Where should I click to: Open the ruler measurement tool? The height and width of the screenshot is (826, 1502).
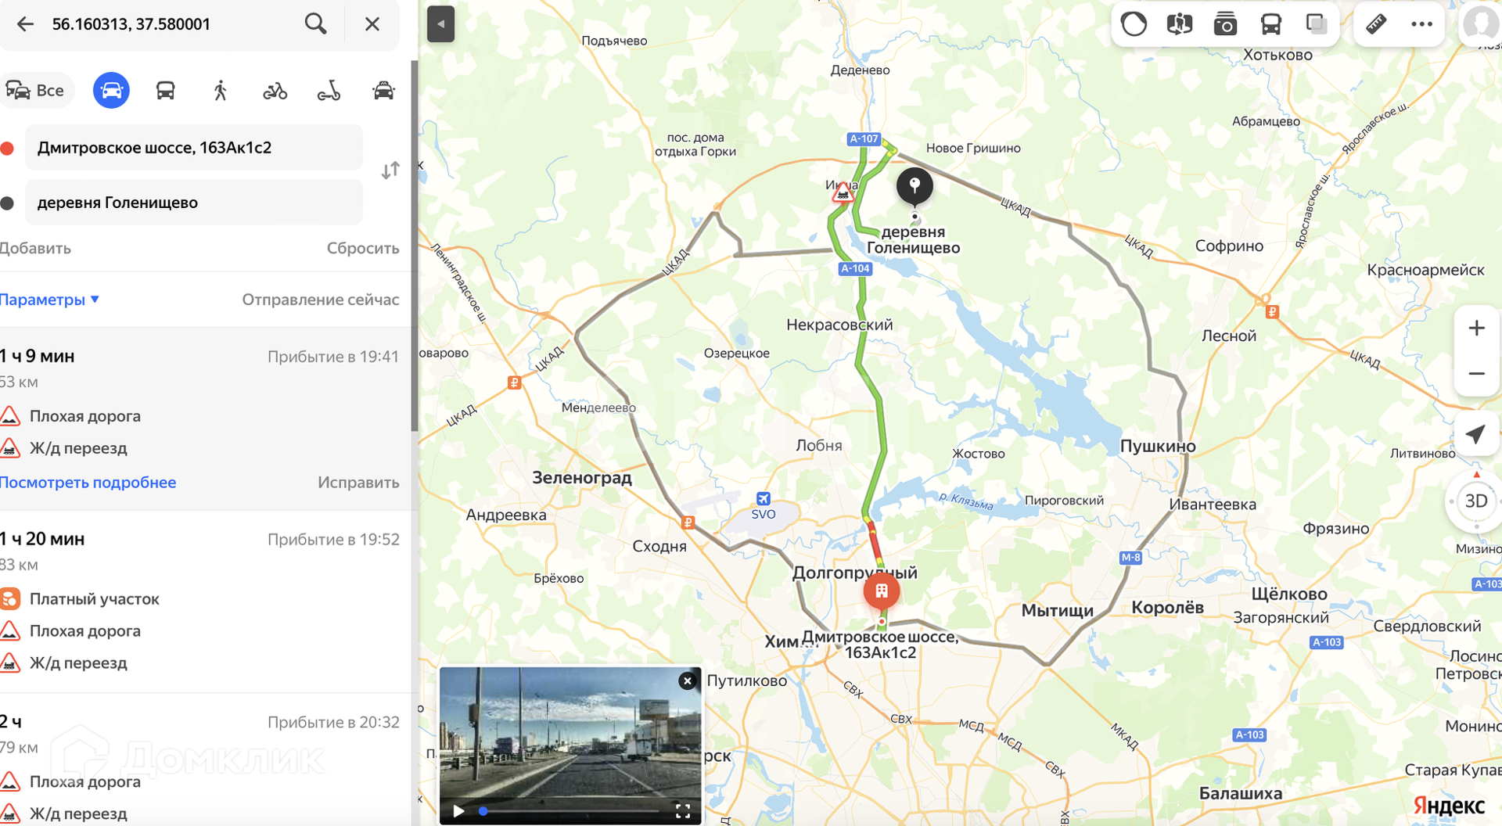point(1375,24)
